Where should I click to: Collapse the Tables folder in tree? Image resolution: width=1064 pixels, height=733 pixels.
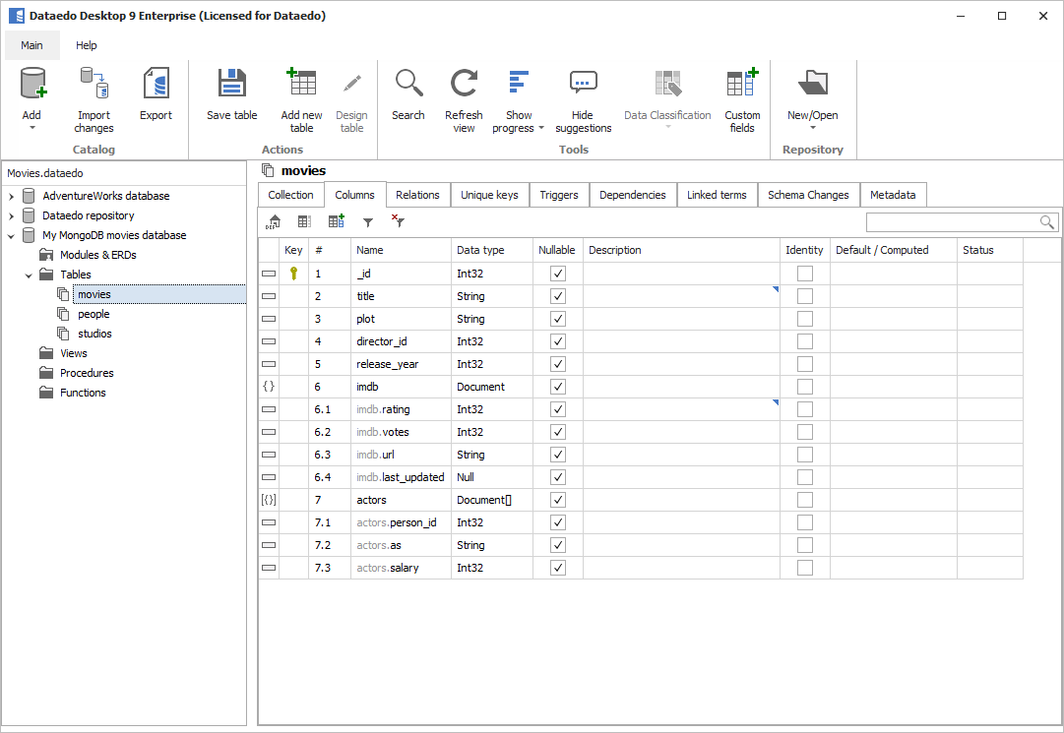[x=29, y=275]
